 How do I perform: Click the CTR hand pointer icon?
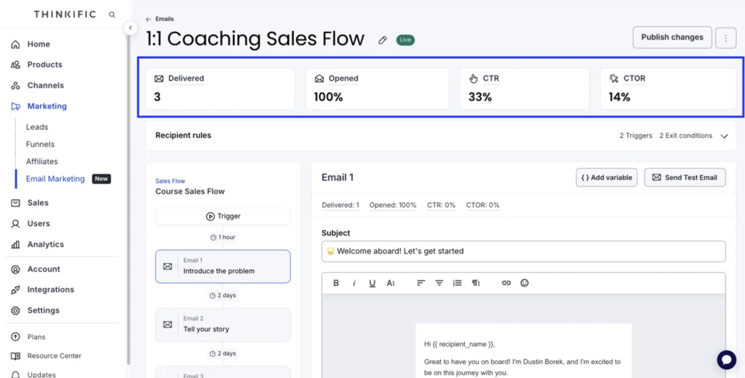(473, 79)
